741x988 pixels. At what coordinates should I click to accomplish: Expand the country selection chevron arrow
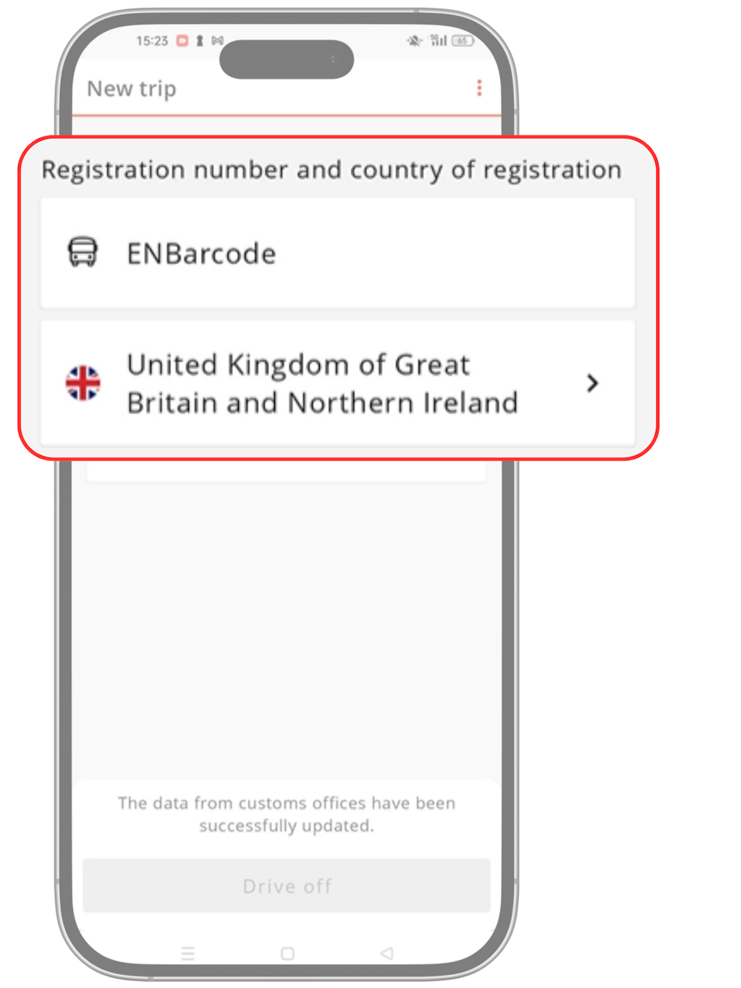point(592,383)
